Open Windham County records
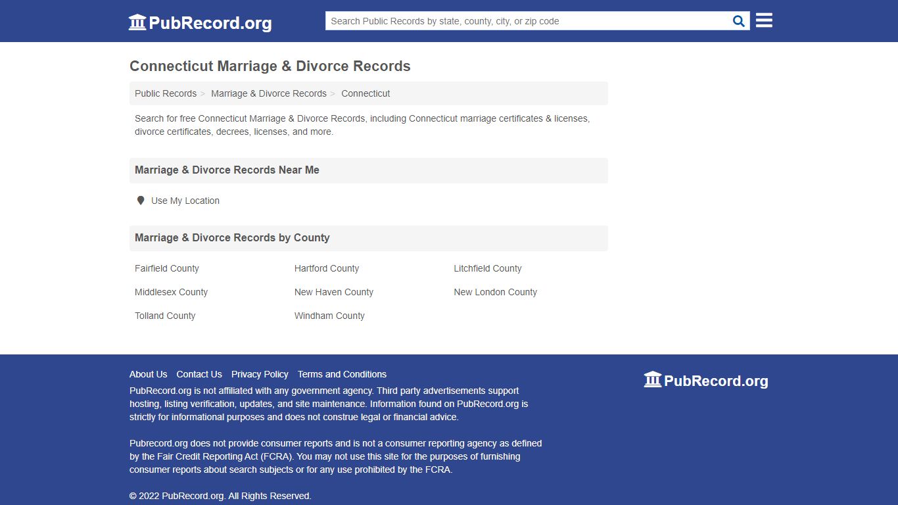The height and width of the screenshot is (505, 898). point(329,316)
